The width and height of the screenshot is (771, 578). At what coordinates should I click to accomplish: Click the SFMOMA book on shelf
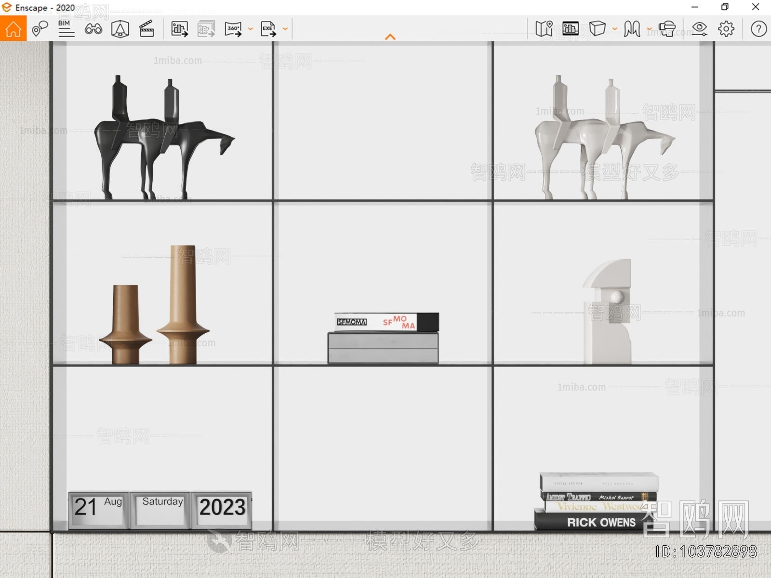387,322
